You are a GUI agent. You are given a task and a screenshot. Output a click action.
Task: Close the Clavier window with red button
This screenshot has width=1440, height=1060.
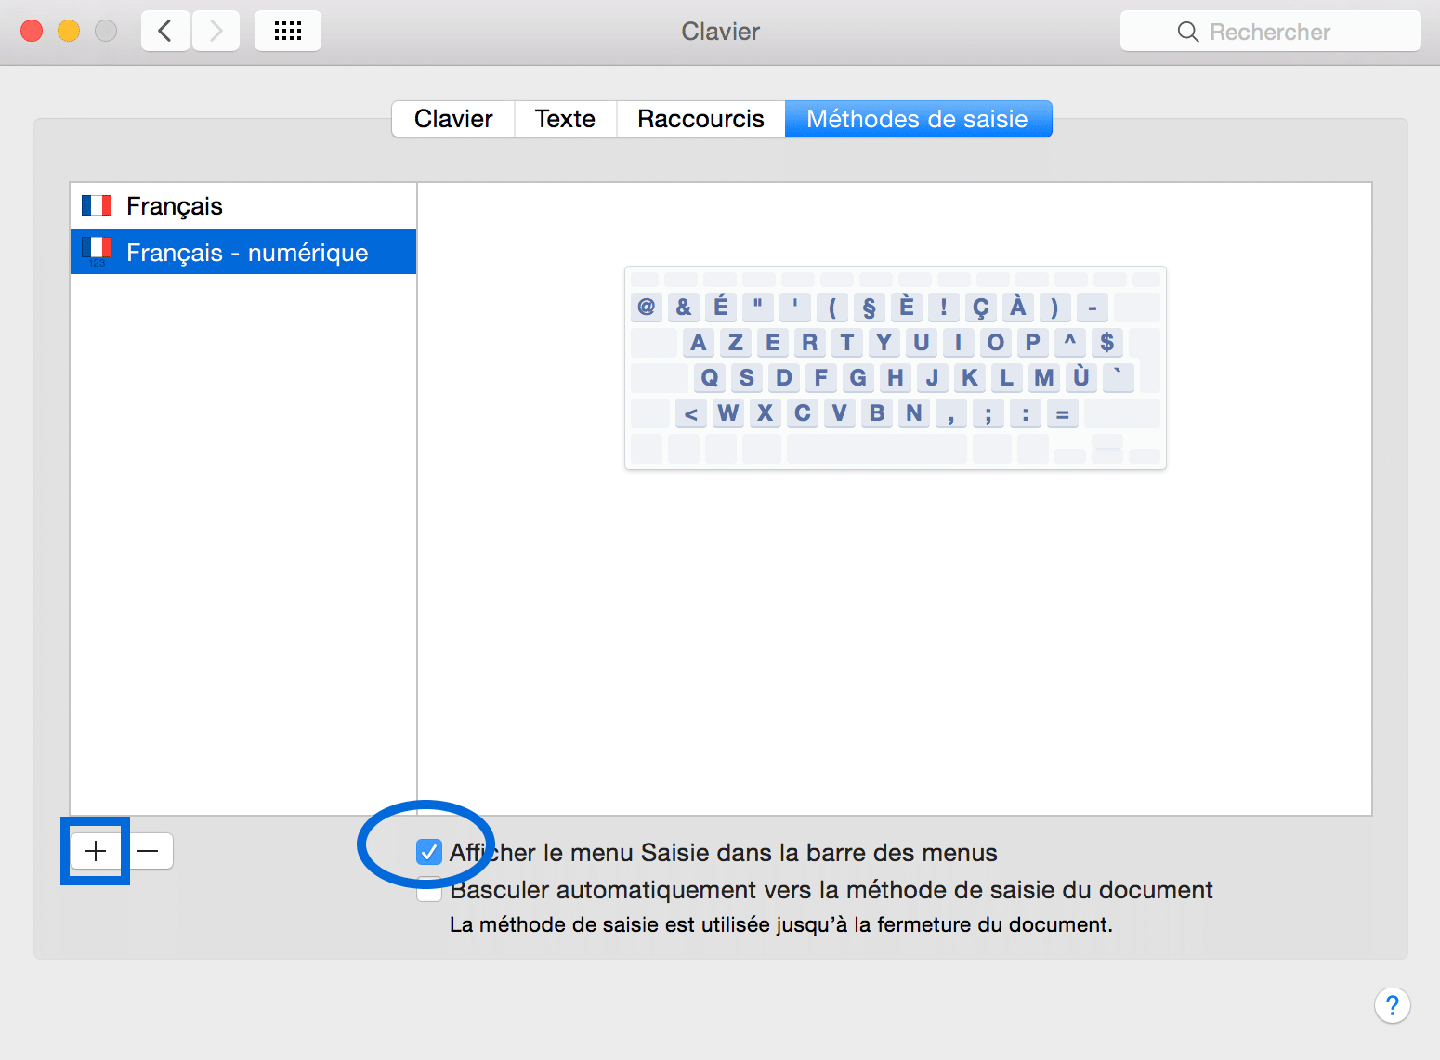(32, 32)
